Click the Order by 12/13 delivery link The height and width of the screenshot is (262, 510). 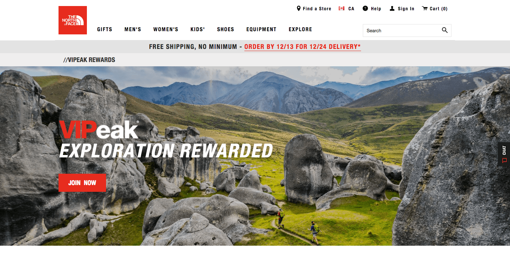303,47
